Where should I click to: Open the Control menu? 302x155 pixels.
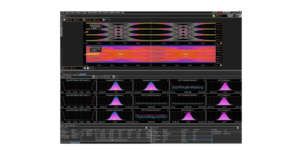pyautogui.click(x=67, y=13)
